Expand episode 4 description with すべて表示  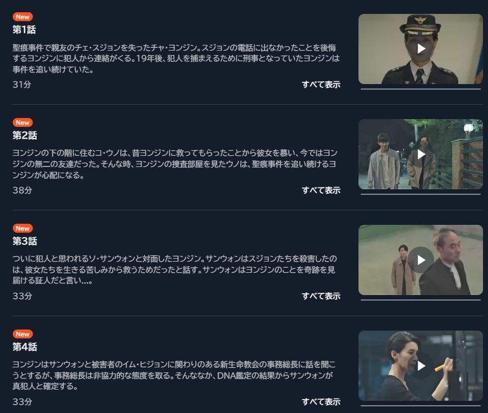point(321,401)
